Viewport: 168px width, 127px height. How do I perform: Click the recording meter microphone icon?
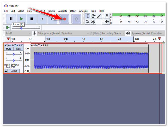(x=107, y=16)
